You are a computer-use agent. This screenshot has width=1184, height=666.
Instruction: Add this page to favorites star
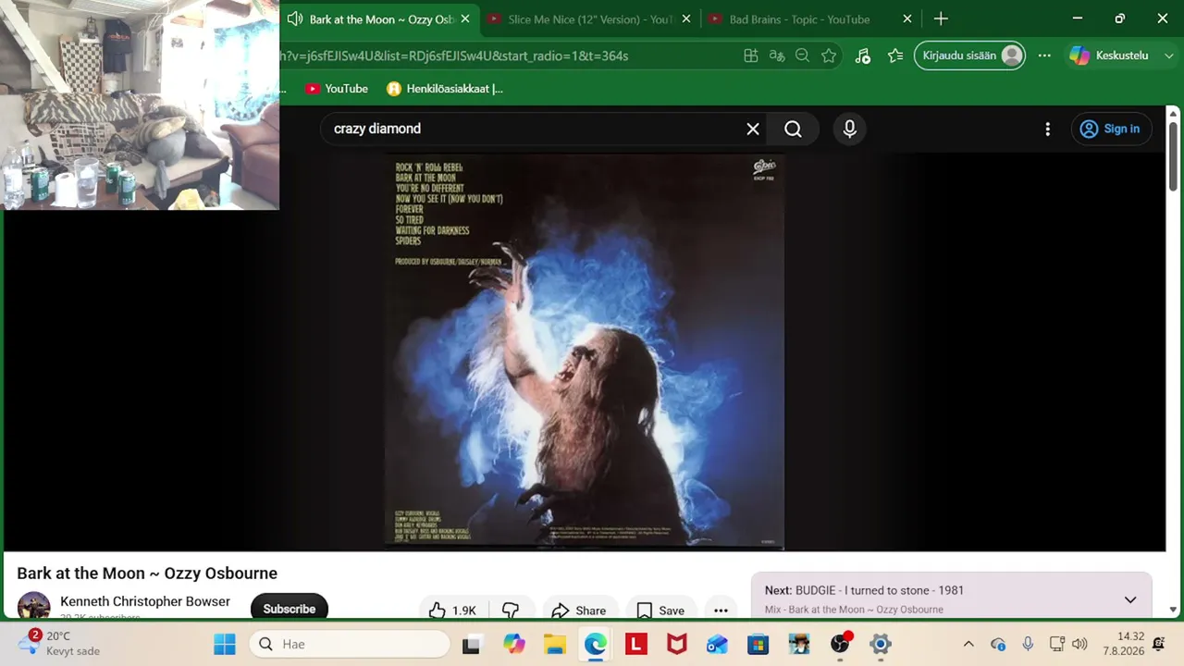[829, 55]
